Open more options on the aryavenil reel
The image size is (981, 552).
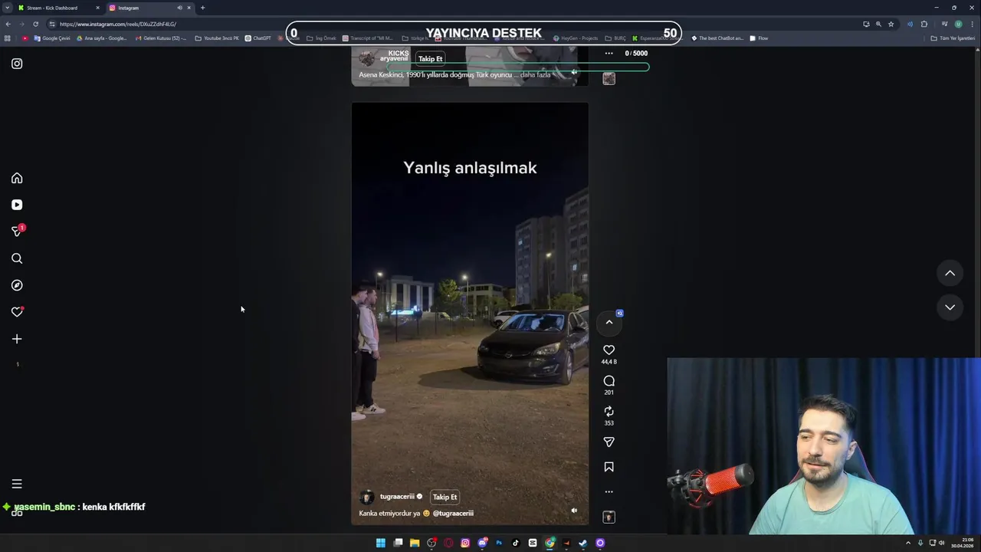pyautogui.click(x=609, y=54)
